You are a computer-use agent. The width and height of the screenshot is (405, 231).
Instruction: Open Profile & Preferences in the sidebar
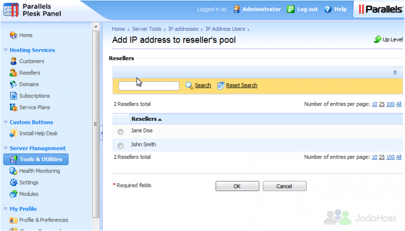click(x=44, y=220)
